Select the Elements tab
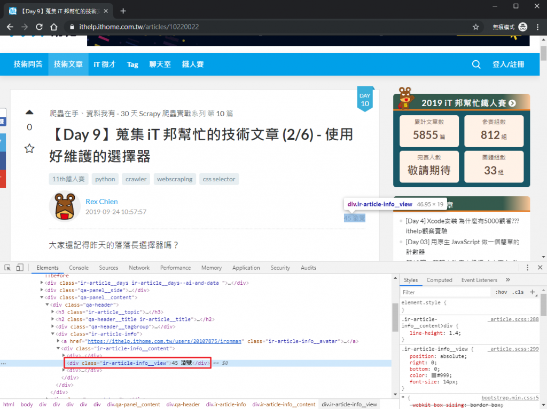The width and height of the screenshot is (547, 409). click(48, 268)
